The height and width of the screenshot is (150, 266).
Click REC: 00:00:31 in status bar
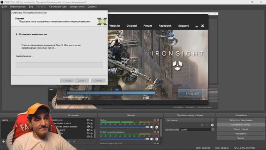222,148
